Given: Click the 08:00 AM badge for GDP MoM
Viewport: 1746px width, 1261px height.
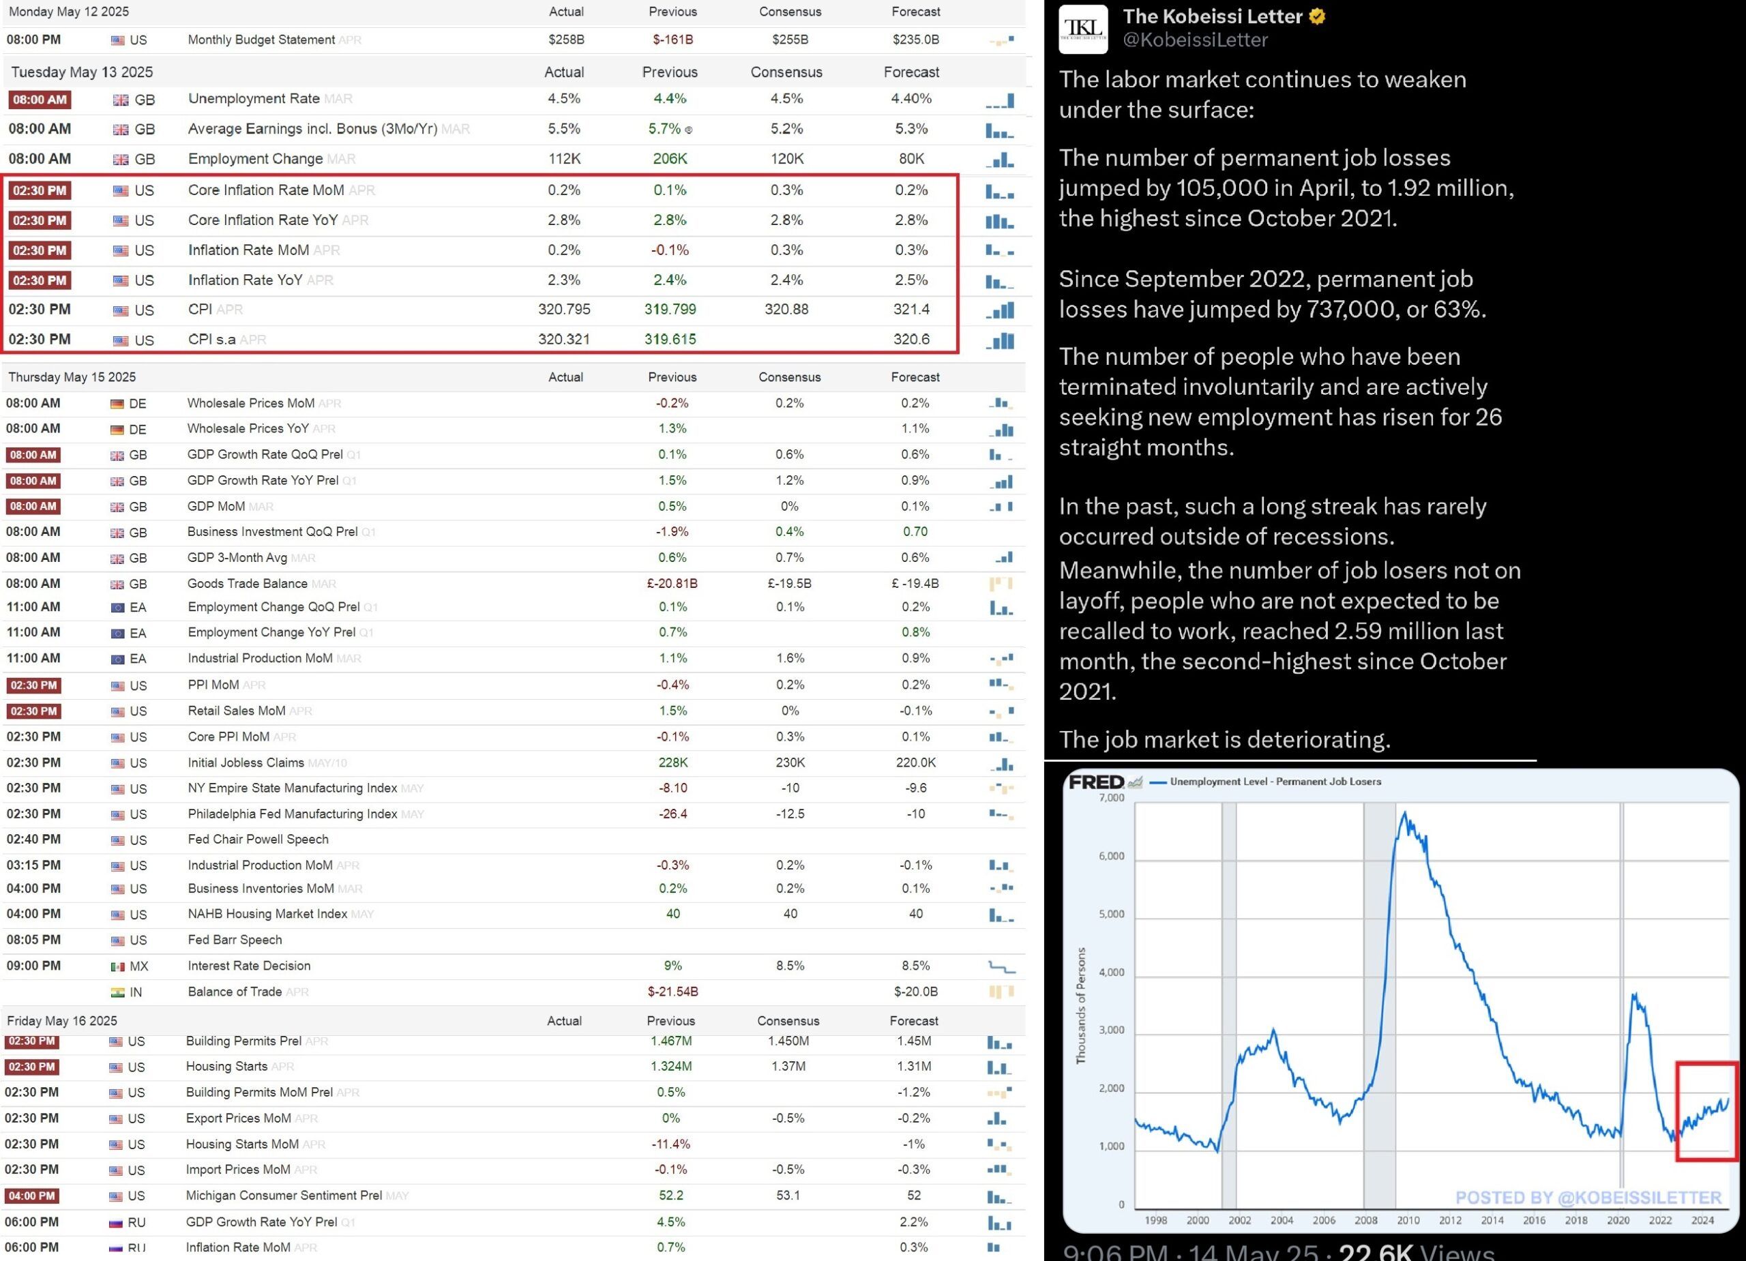Looking at the screenshot, I should (x=33, y=507).
